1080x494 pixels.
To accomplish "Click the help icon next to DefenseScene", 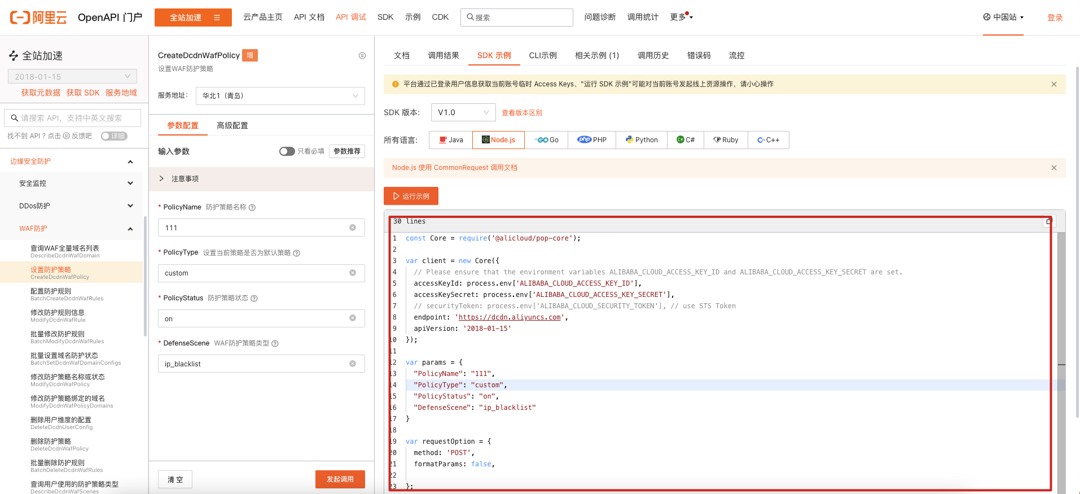I will [x=275, y=343].
